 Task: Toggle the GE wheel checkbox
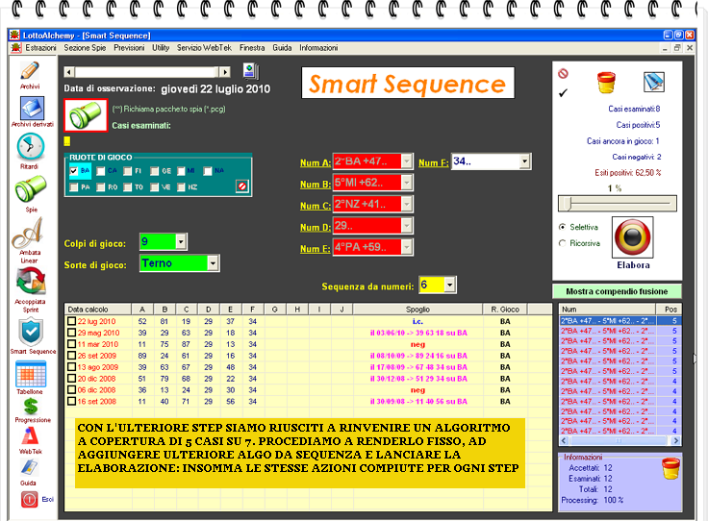point(155,171)
